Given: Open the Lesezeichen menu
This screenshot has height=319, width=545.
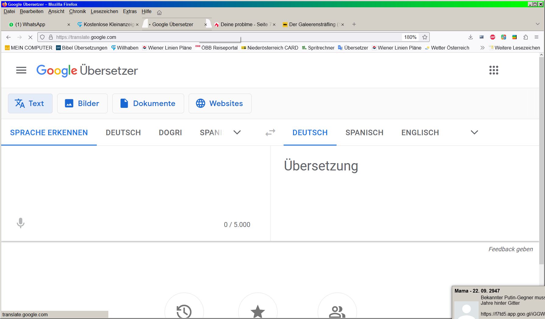Looking at the screenshot, I should (x=104, y=11).
